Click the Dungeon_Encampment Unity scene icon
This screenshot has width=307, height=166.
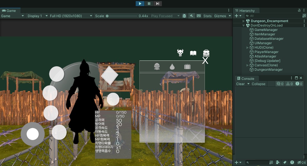248,21
